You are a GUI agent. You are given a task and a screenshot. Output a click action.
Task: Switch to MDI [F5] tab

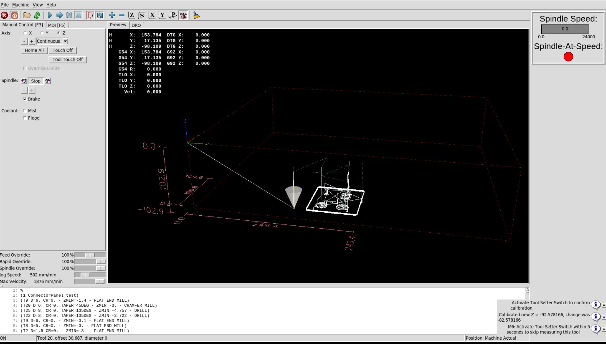(57, 25)
